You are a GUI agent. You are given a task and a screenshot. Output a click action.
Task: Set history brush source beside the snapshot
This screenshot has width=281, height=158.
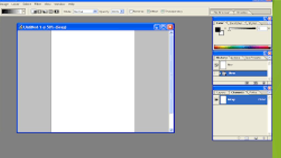pos(216,65)
